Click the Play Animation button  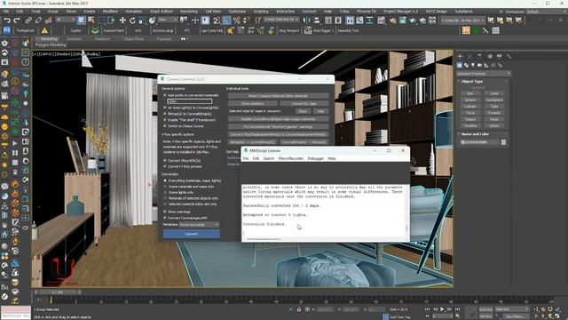[x=442, y=309]
